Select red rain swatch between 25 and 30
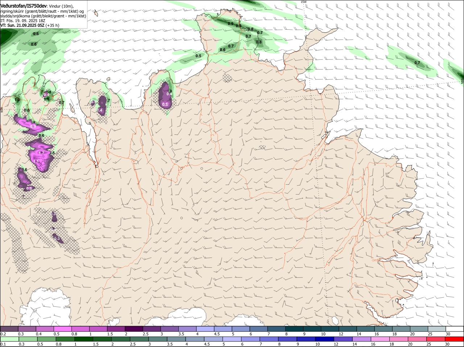464x347 pixels. coord(436,339)
